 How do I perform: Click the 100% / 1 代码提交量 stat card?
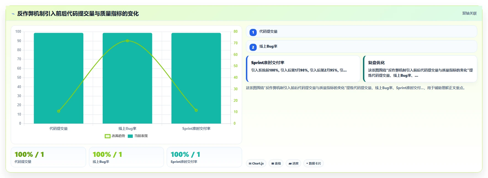(x=48, y=157)
